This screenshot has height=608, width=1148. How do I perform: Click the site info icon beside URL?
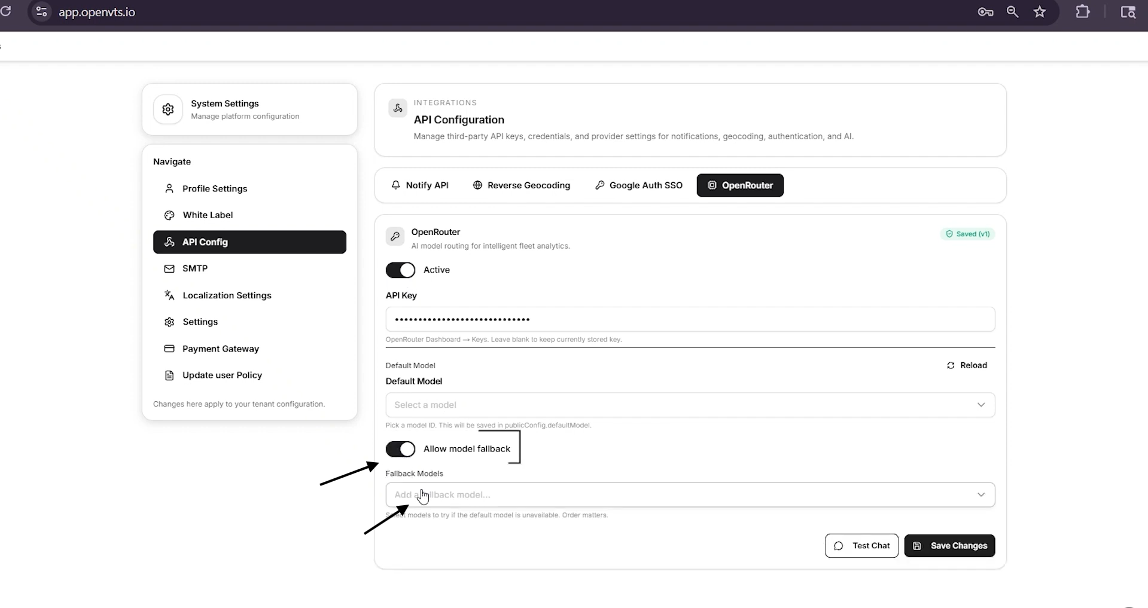pos(41,12)
